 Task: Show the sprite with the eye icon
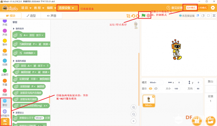[x=150, y=89]
